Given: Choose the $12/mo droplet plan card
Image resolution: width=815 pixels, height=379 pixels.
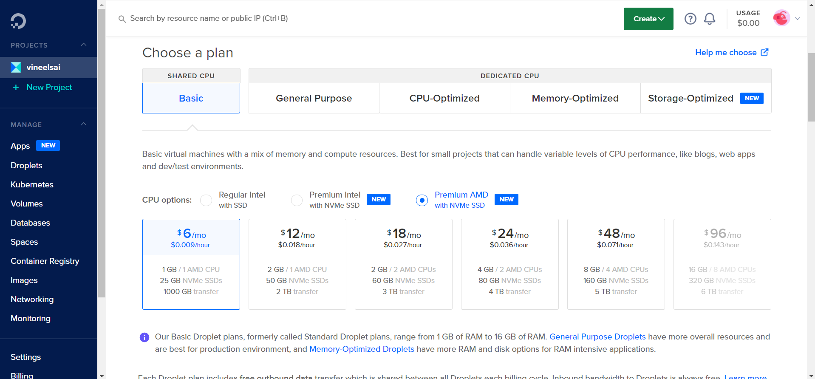Looking at the screenshot, I should click(x=297, y=264).
